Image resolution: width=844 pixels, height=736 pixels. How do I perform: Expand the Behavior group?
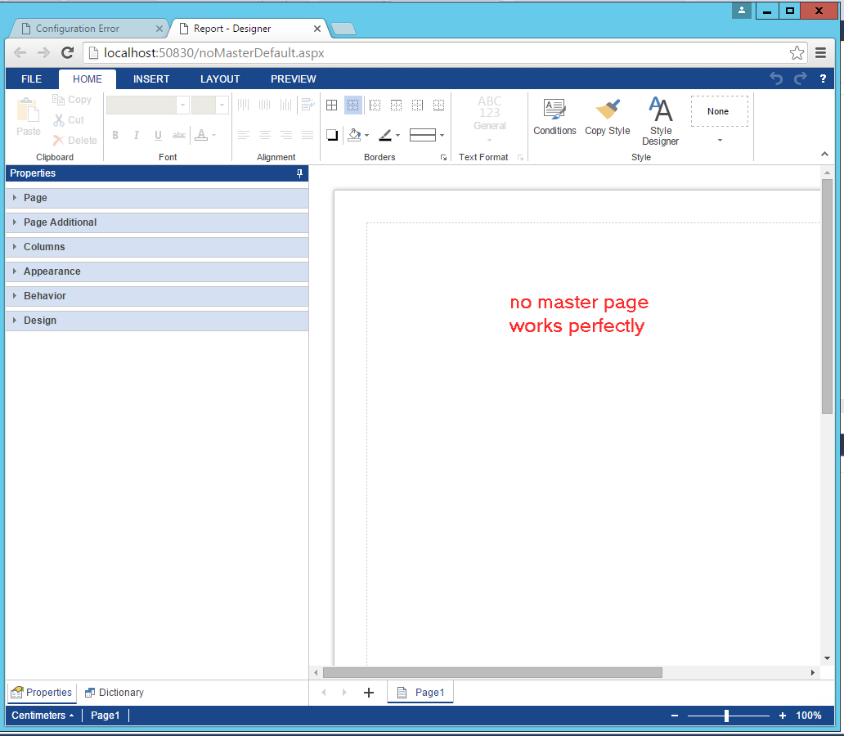tap(157, 295)
